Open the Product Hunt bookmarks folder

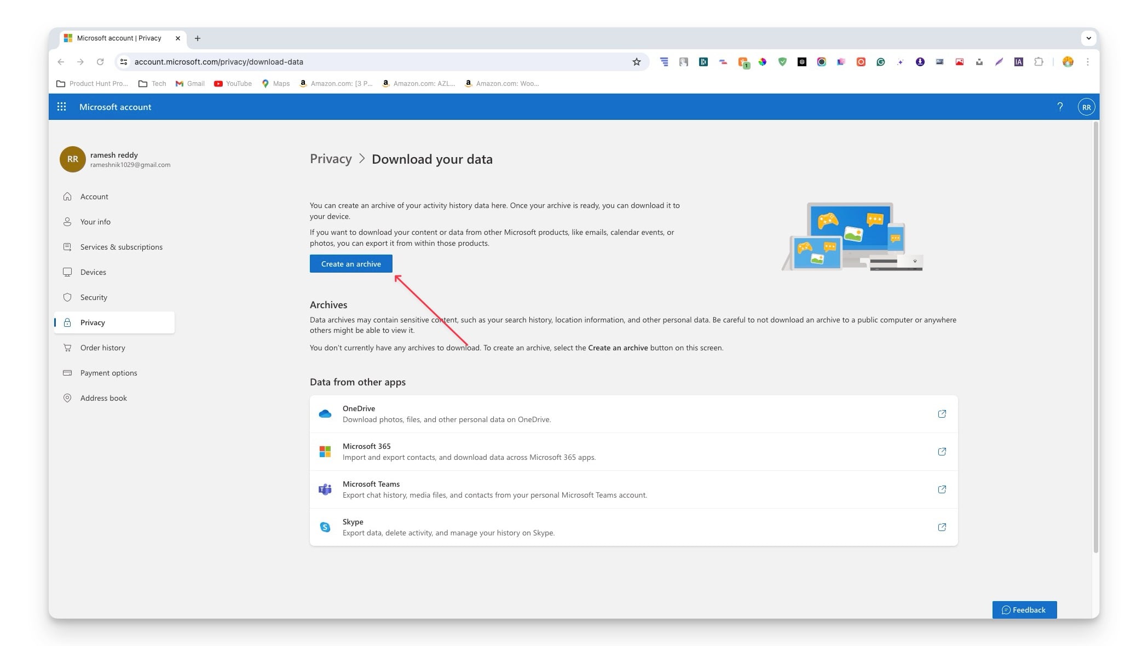(93, 84)
